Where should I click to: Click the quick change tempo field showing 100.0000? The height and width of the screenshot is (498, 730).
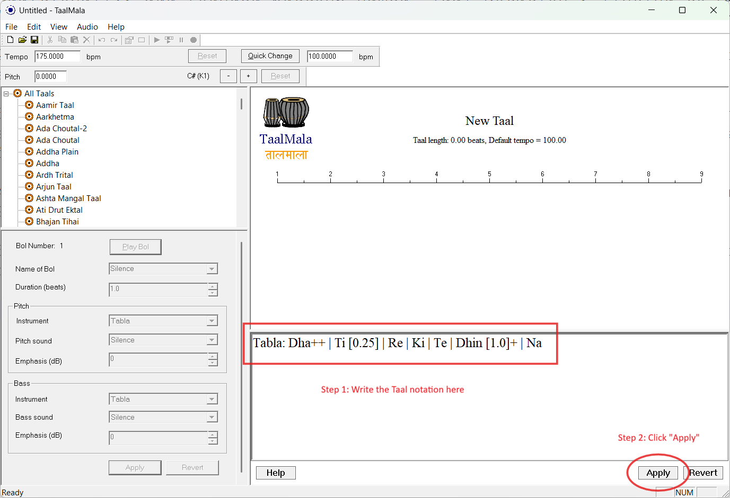(x=330, y=57)
